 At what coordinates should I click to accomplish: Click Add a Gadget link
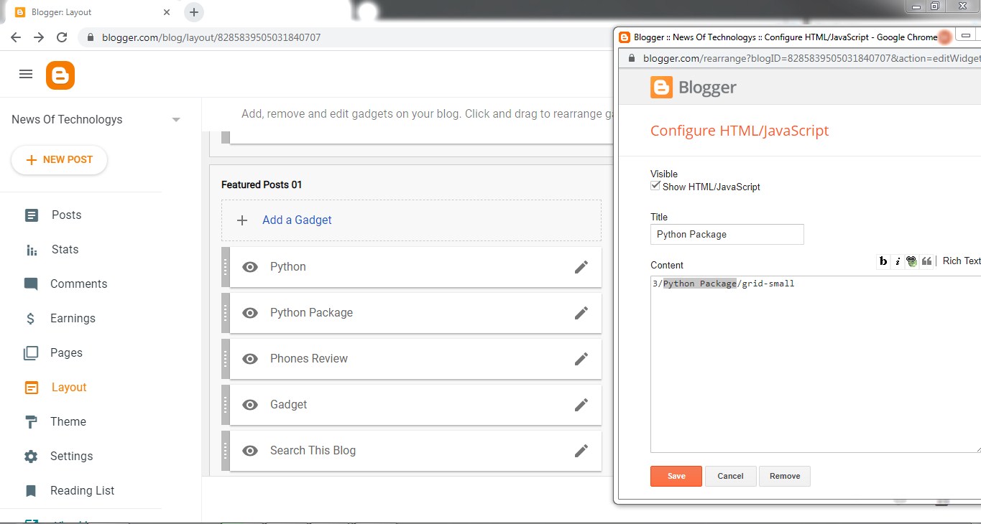(297, 220)
